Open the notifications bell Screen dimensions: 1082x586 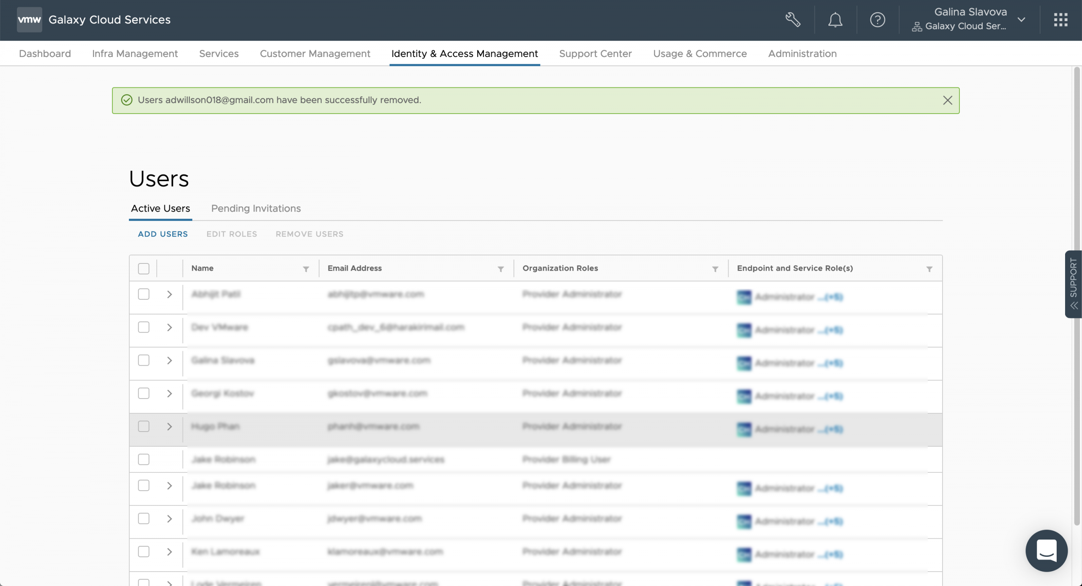835,20
